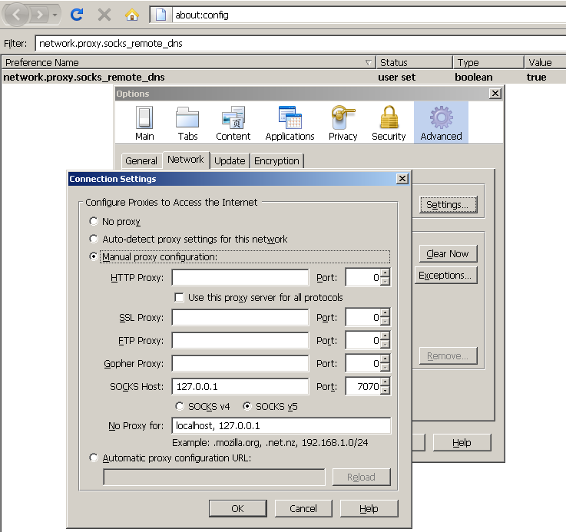This screenshot has width=566, height=532.
Task: Click the browser Back arrow button
Action: [15, 15]
